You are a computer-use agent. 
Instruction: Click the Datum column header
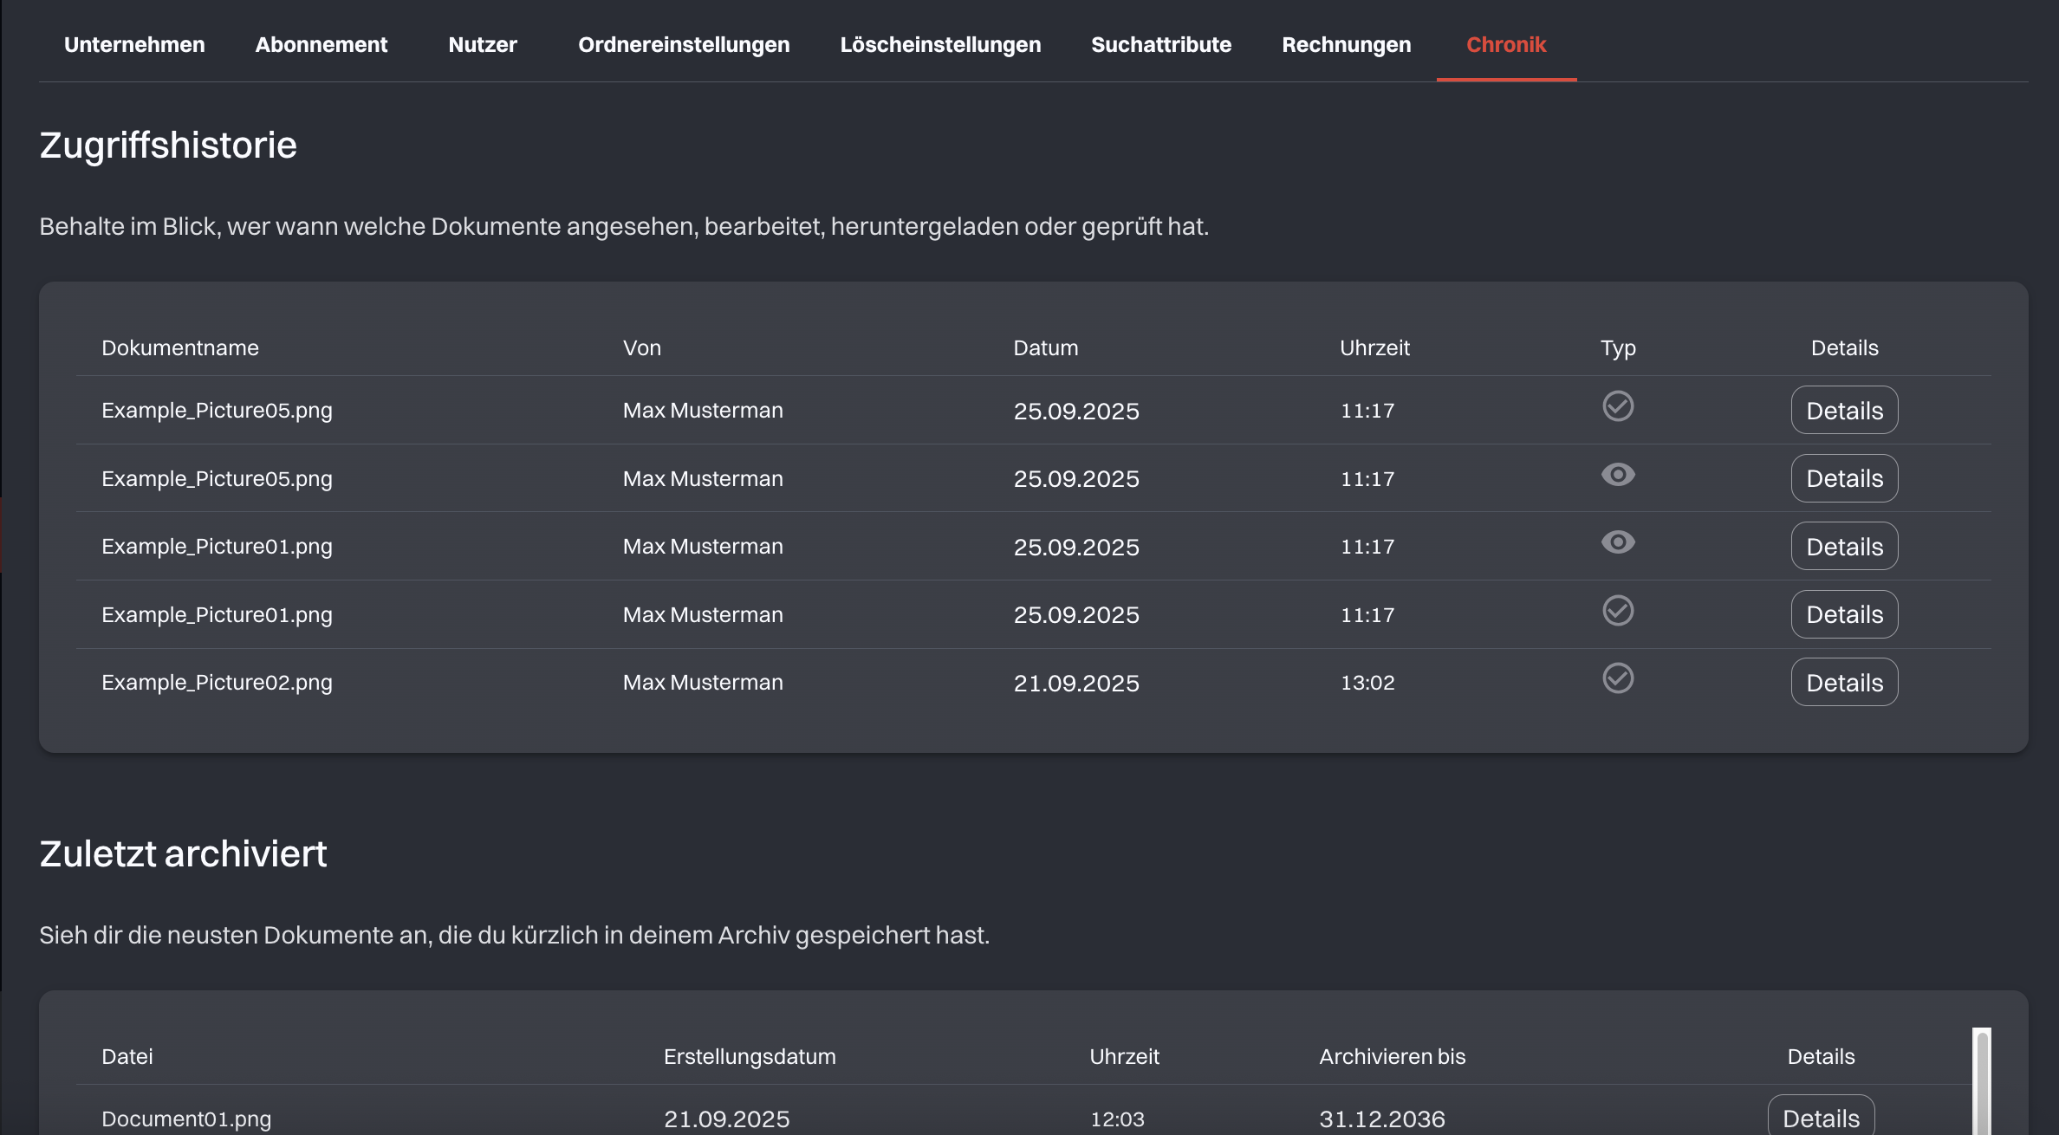click(x=1045, y=348)
